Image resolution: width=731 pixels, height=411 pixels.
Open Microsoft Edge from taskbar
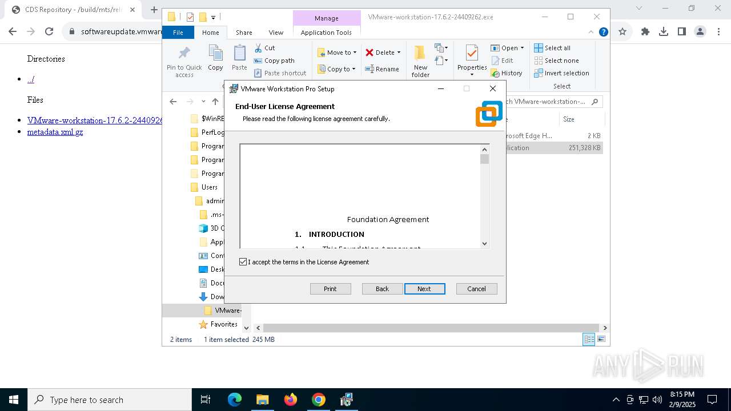tap(235, 400)
